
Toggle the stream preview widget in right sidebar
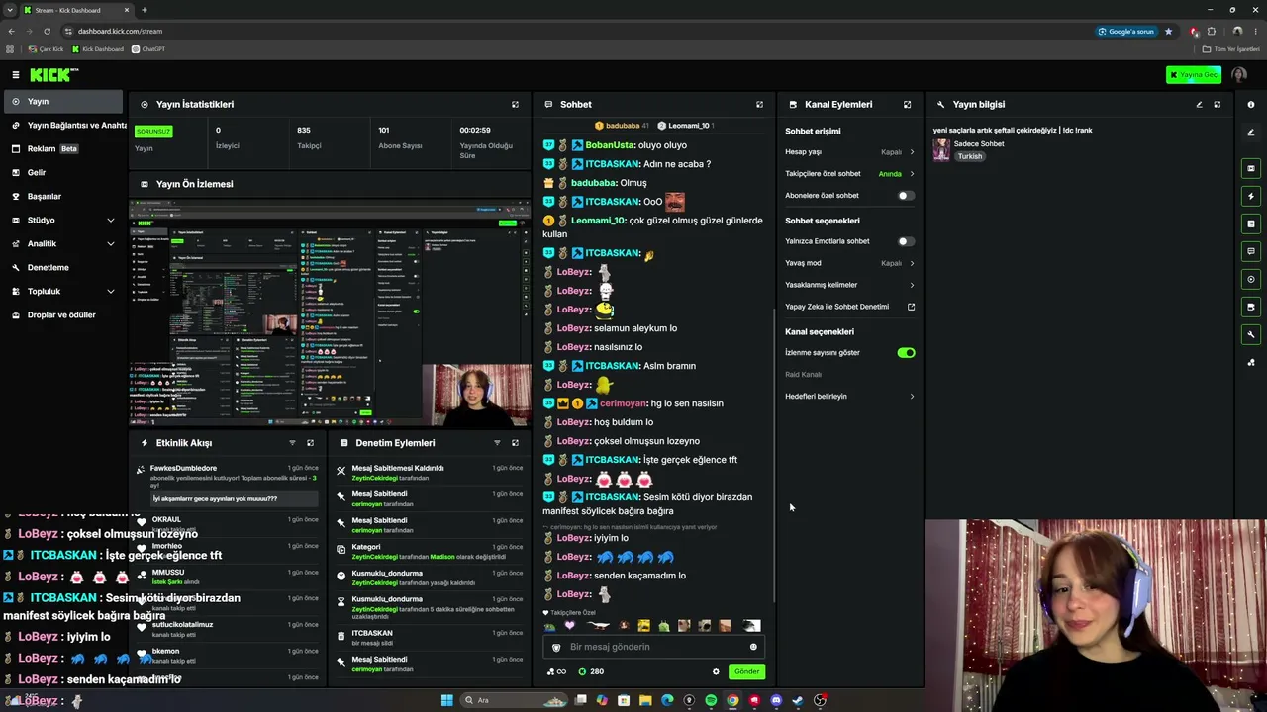pyautogui.click(x=1251, y=168)
